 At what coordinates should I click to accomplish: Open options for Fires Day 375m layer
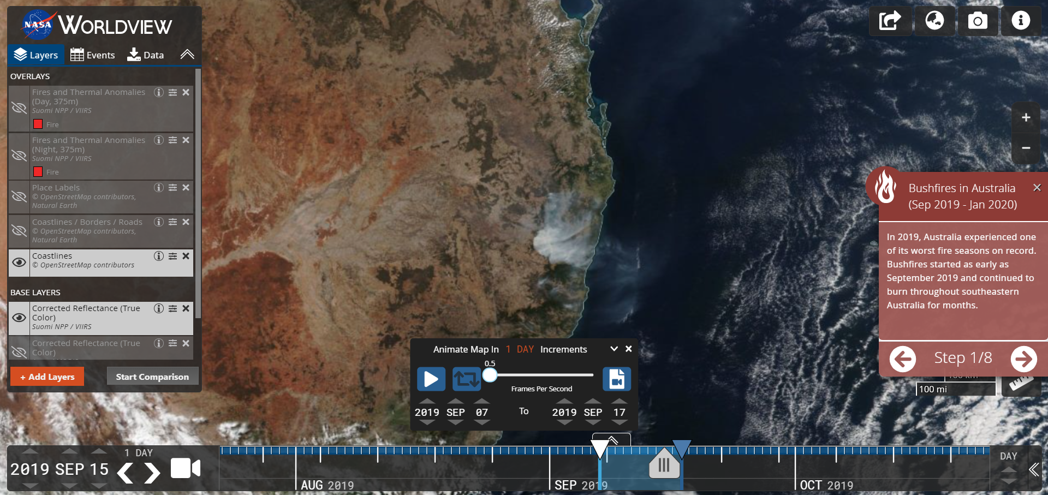172,92
